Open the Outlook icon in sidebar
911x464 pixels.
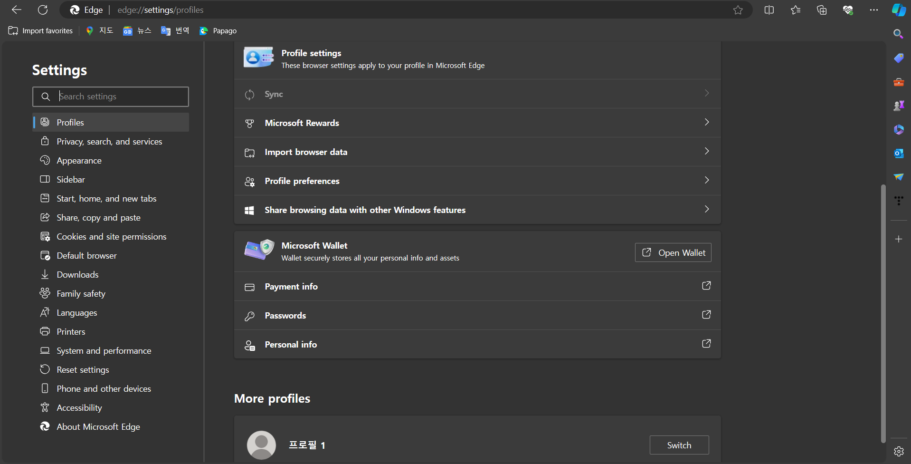tap(898, 153)
